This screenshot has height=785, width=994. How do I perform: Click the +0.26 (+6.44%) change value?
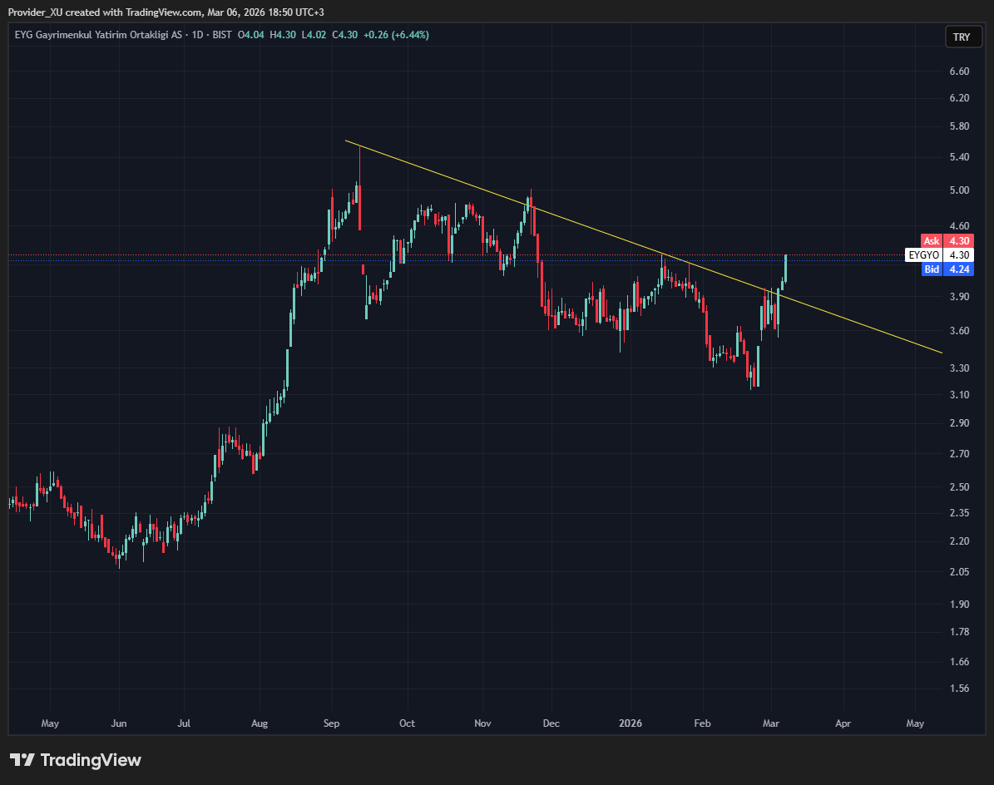(396, 35)
